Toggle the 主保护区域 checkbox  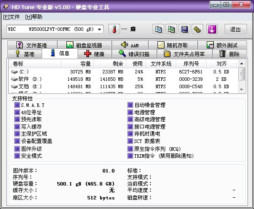[x=17, y=134]
